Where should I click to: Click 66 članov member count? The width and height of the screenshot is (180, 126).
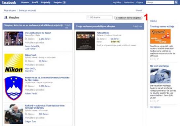(x=43, y=61)
